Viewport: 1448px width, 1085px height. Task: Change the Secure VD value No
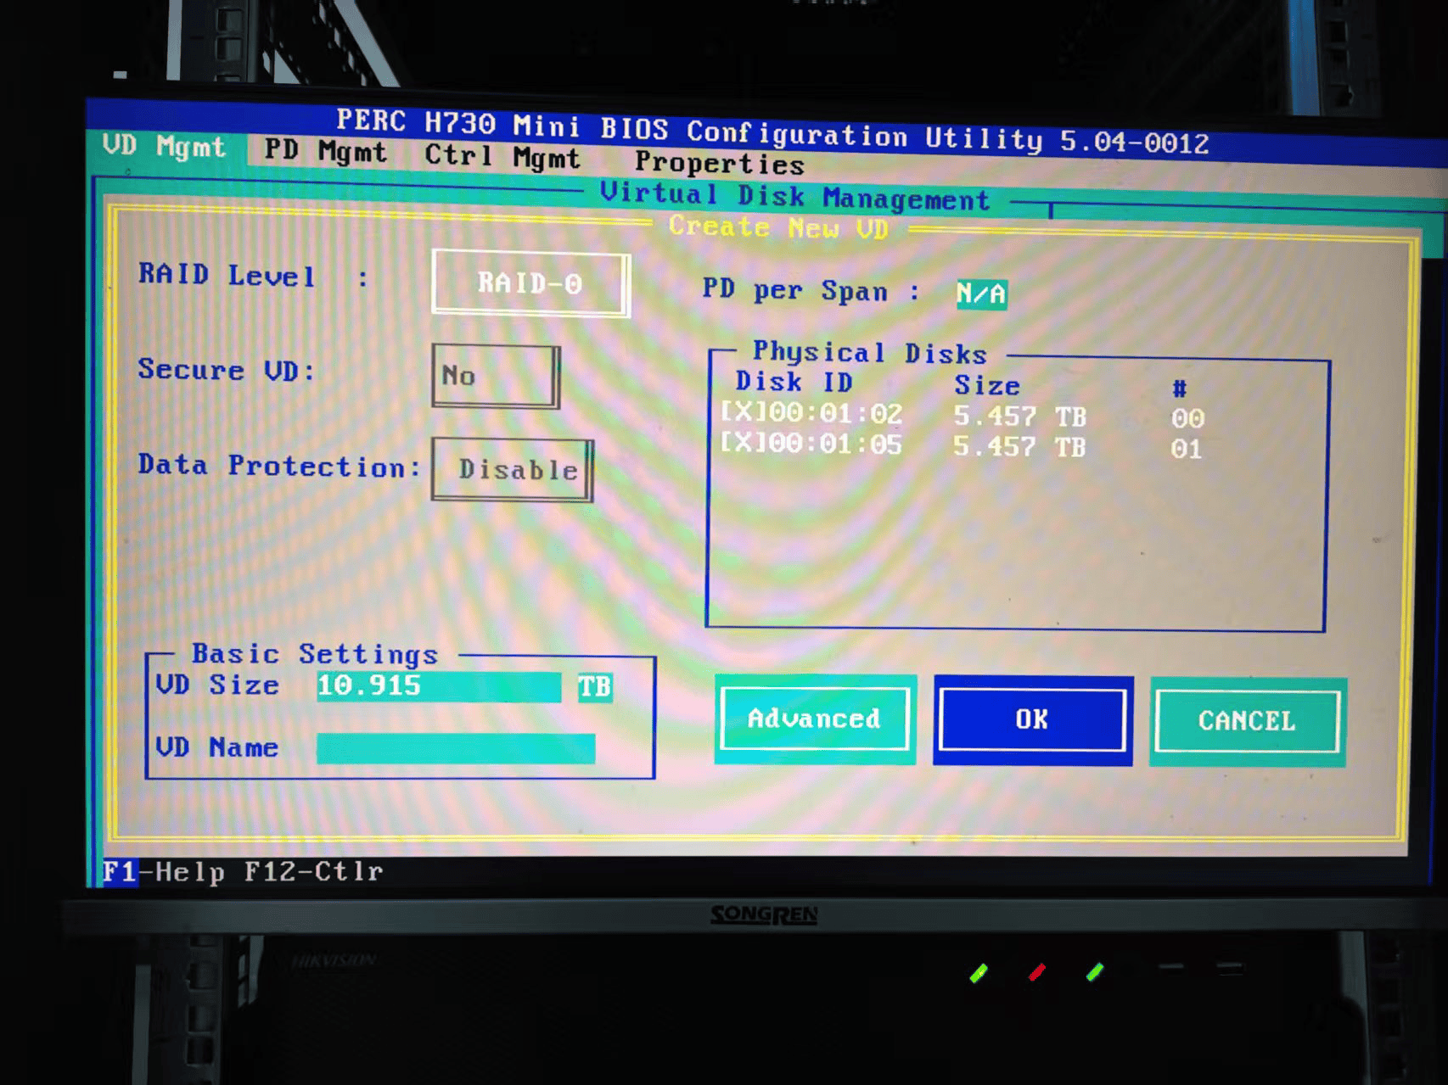point(496,375)
